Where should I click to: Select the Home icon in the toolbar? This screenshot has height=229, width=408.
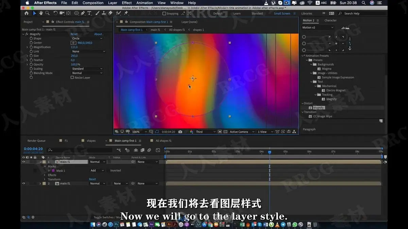(27, 13)
